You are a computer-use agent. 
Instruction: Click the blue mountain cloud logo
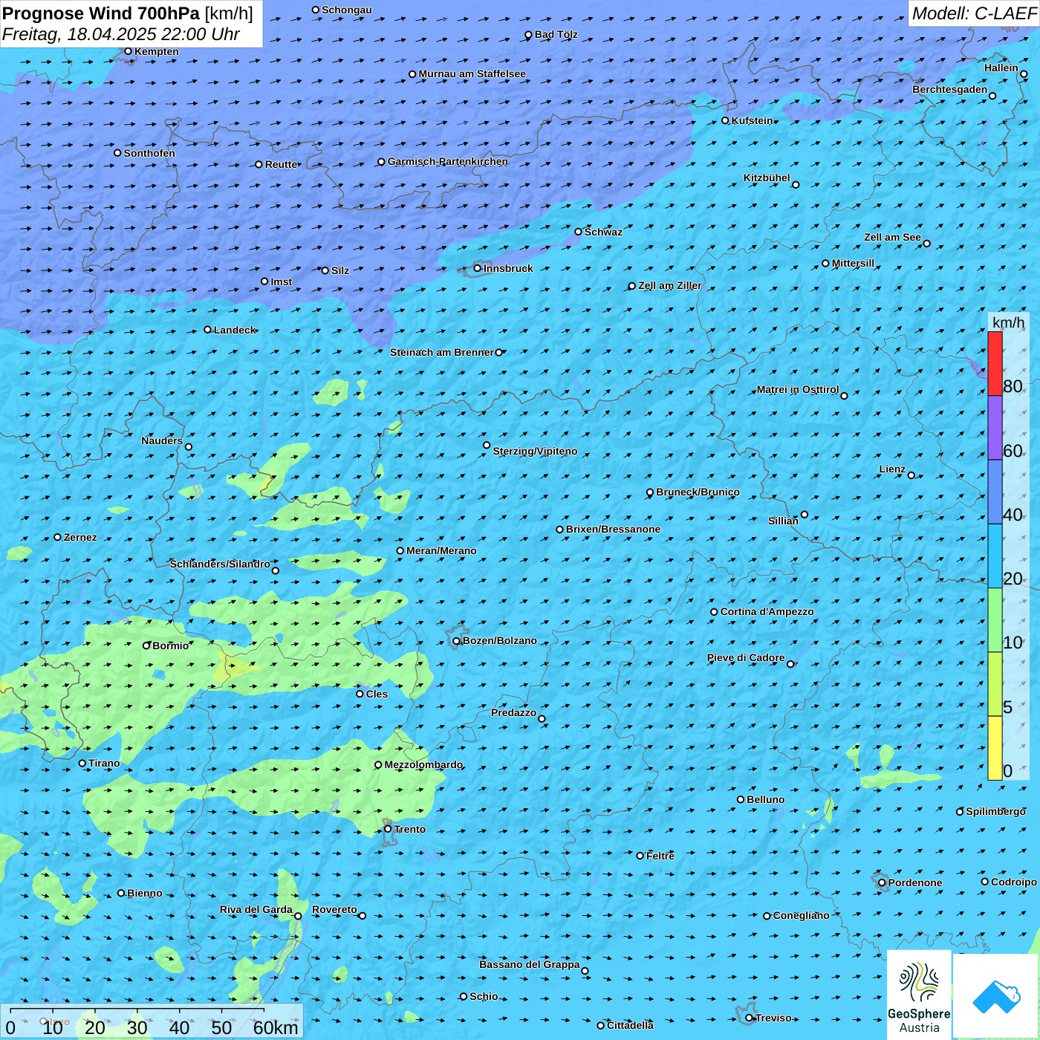click(x=996, y=996)
